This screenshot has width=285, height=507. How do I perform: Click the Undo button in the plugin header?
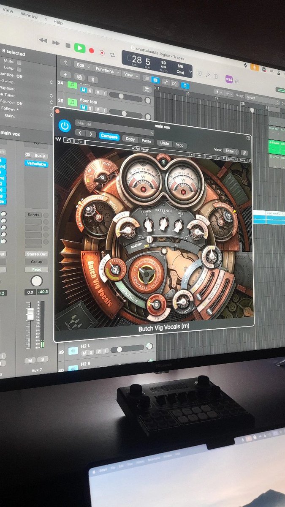point(165,144)
